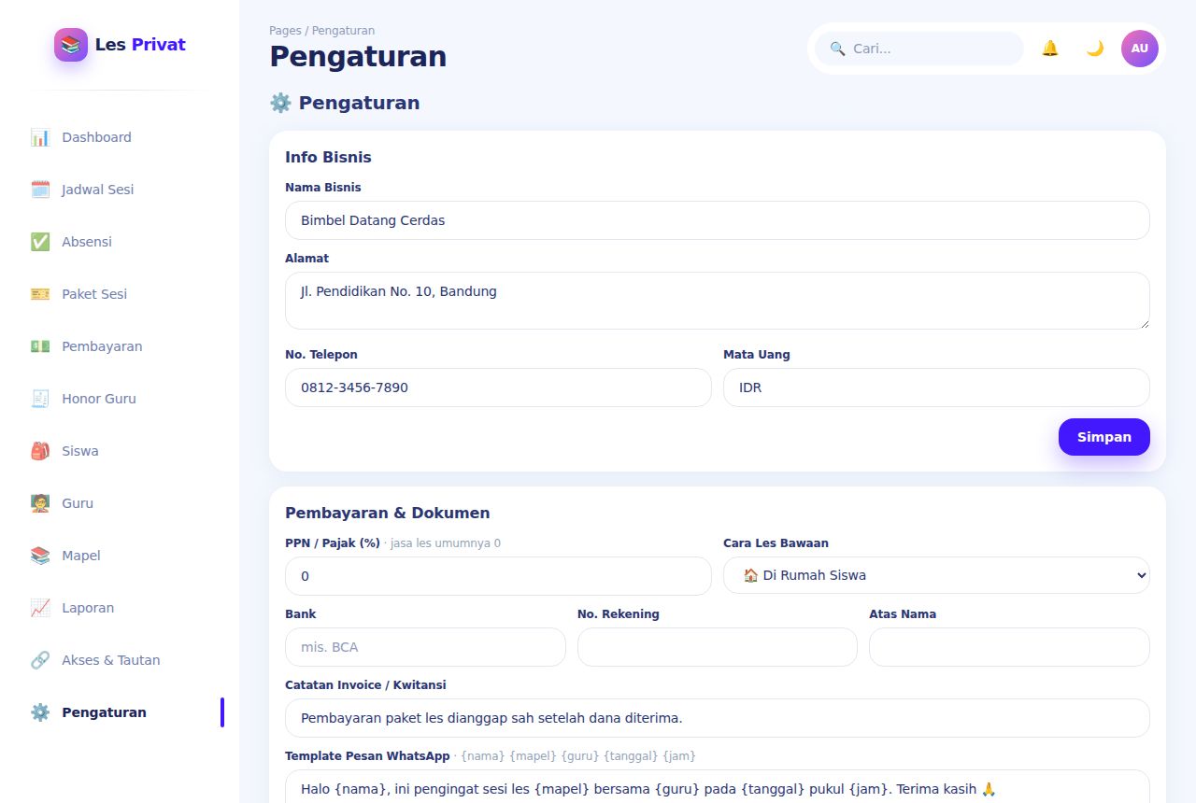Click the No. Rekening input field
Screen dimensions: 1196x803
[x=718, y=647]
